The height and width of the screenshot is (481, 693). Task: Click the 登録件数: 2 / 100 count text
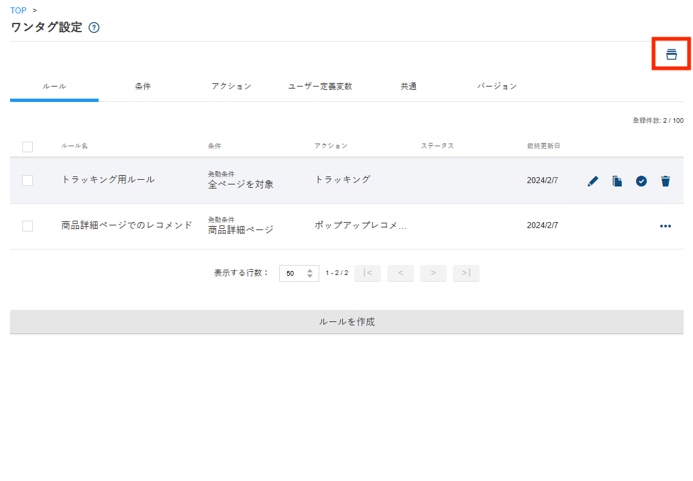657,120
